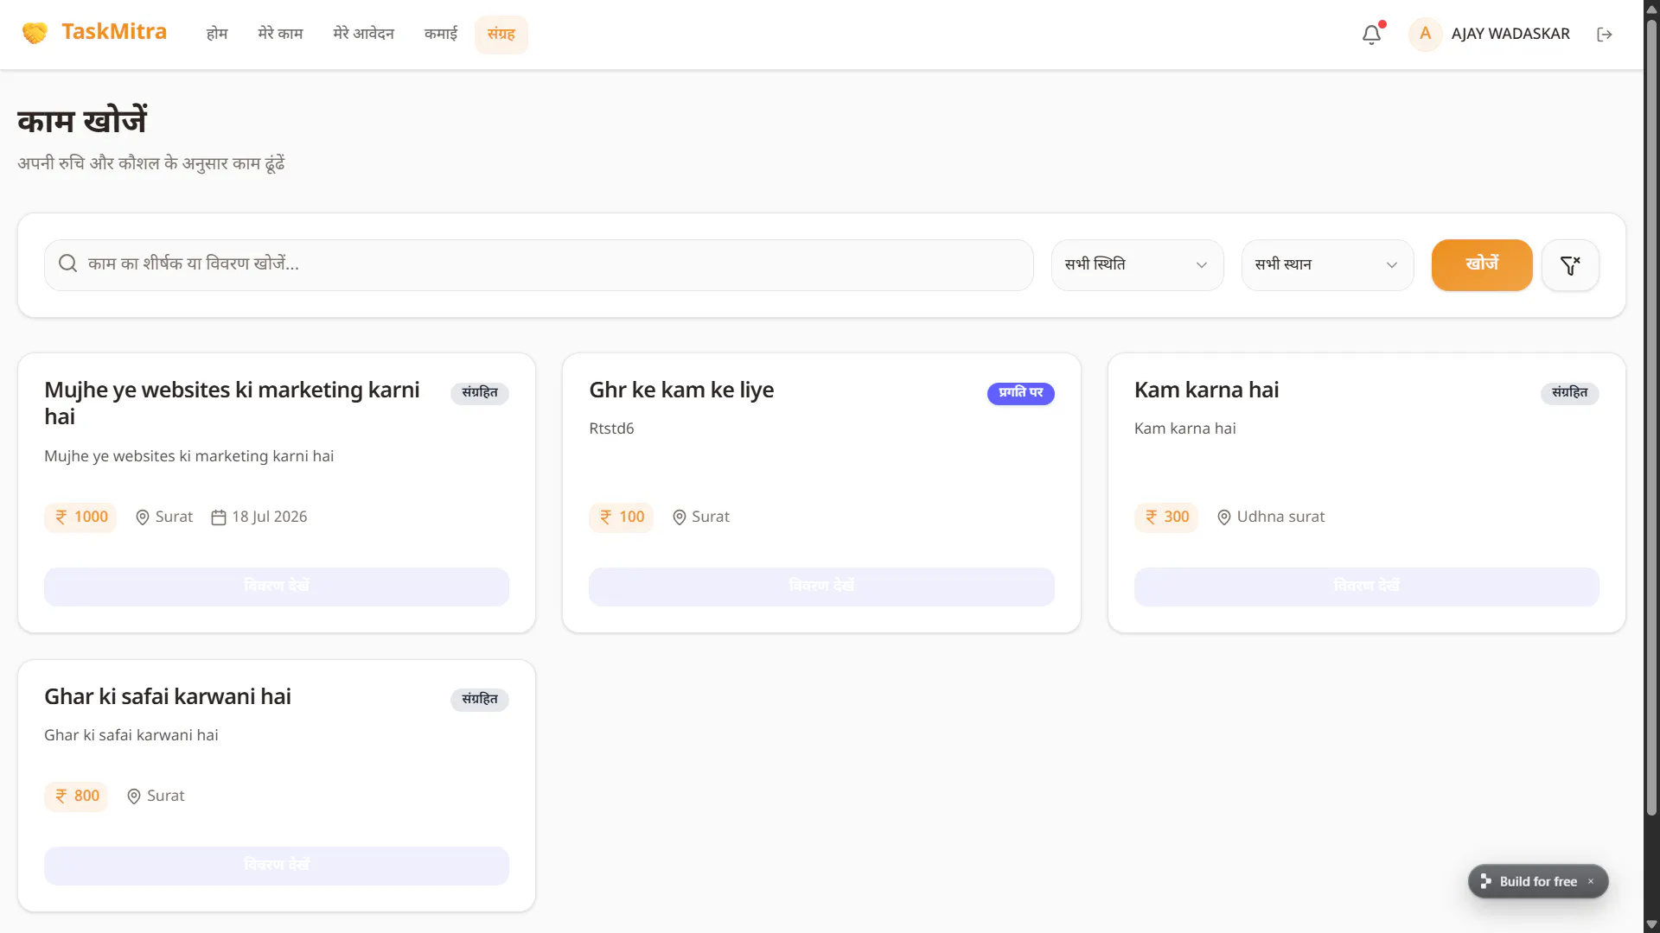1660x933 pixels.
Task: Click the TaskMitra handshake logo icon
Action: (35, 33)
